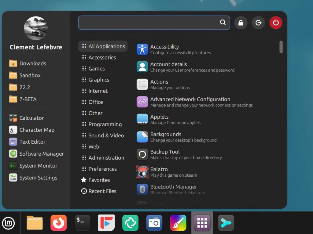Click the lock screen padlock icon
The image size is (313, 234).
(x=241, y=23)
